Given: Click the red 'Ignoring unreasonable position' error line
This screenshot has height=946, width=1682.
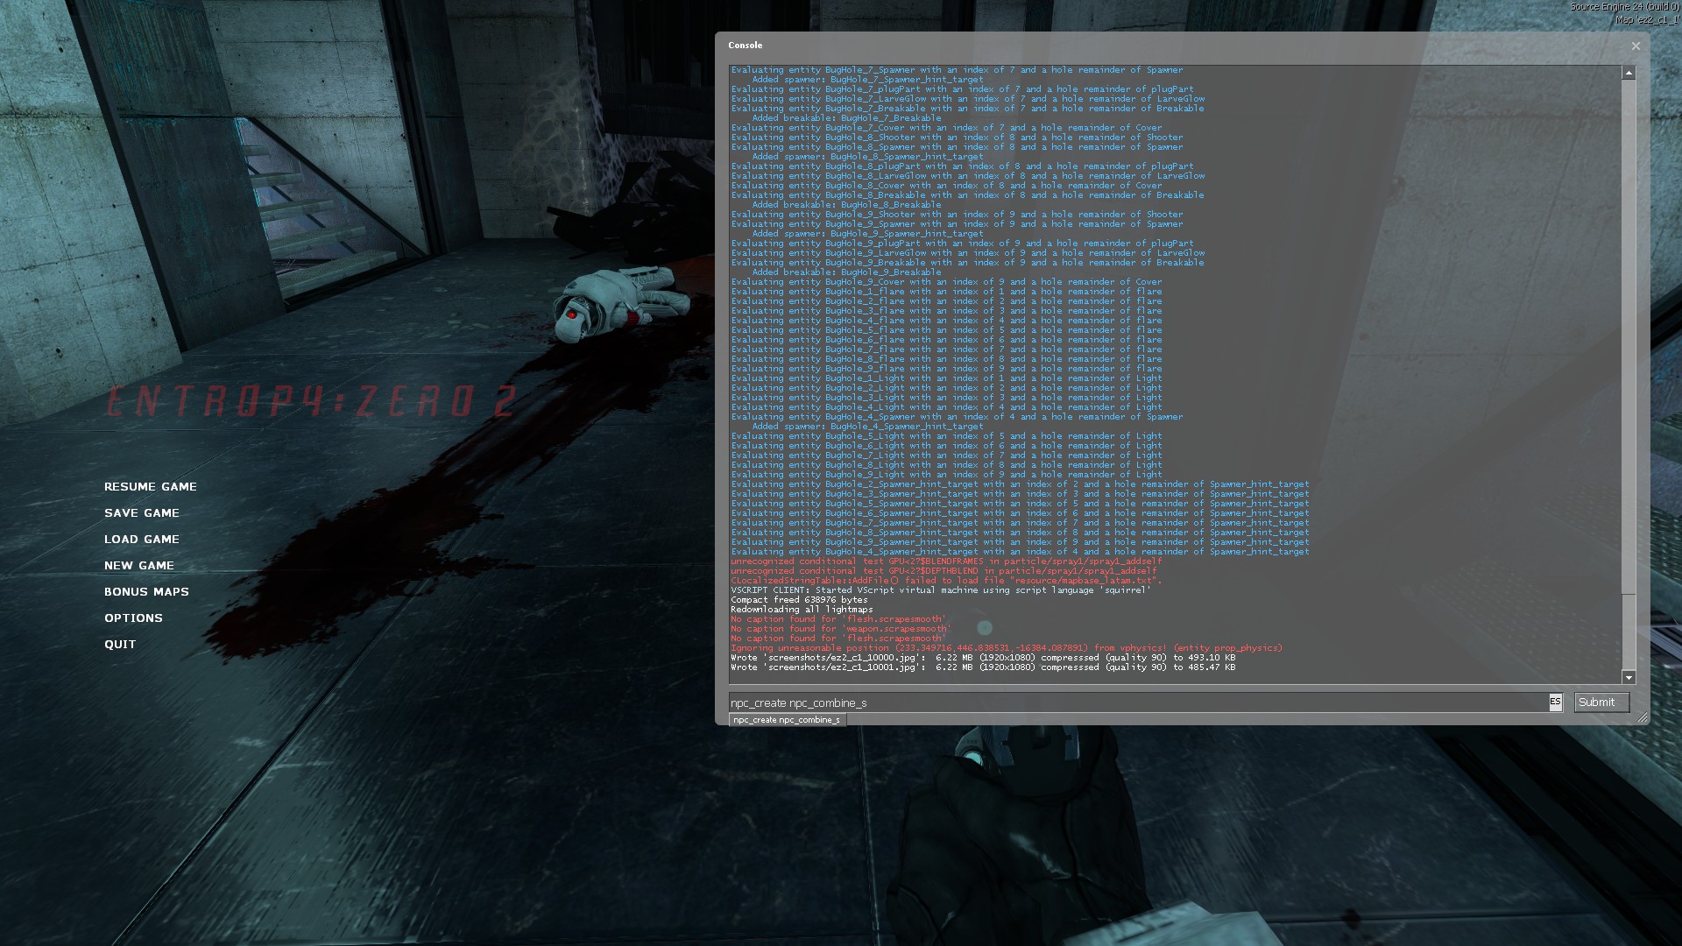Looking at the screenshot, I should [1006, 648].
